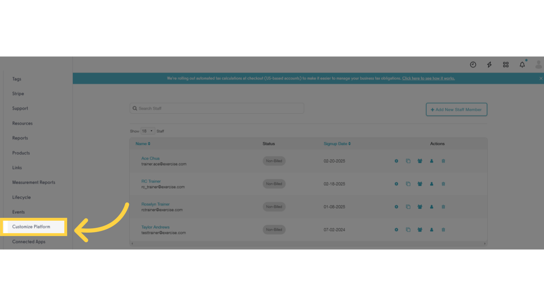Sort the table by Name

tap(143, 144)
